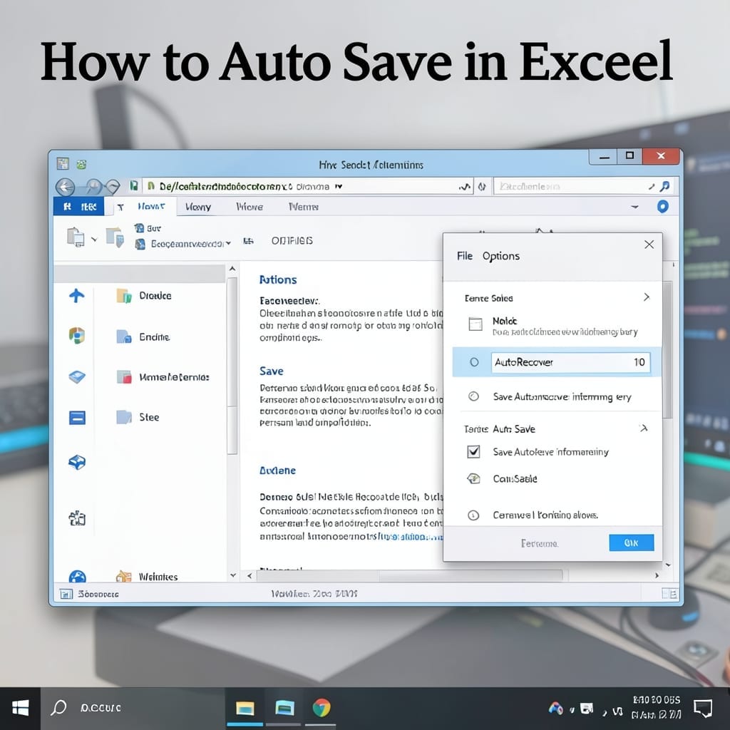Viewport: 730px width, 730px height.
Task: Click the Momelofernle sidebar item
Action: click(x=163, y=376)
